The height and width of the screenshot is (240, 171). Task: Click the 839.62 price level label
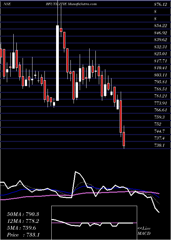(160, 40)
